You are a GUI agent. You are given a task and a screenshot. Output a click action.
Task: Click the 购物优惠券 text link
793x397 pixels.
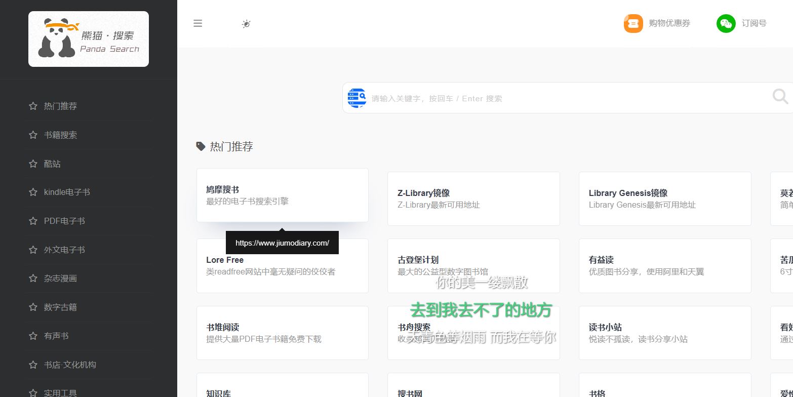point(669,23)
